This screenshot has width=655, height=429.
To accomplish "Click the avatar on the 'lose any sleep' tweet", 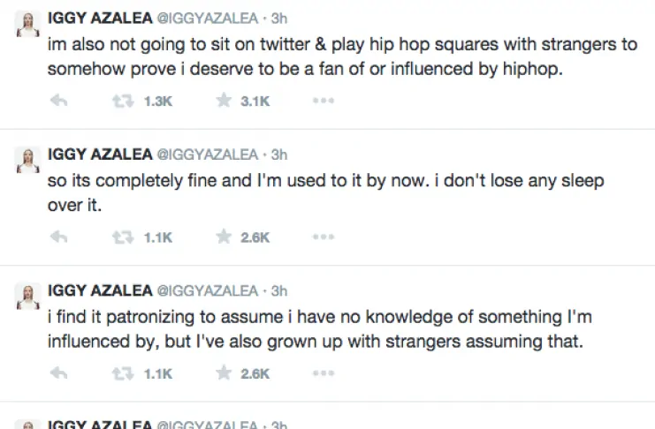I will [27, 162].
